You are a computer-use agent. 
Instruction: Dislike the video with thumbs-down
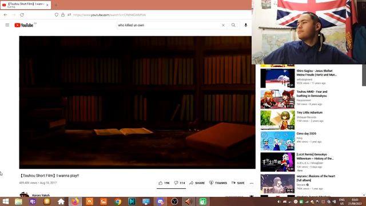[180, 183]
